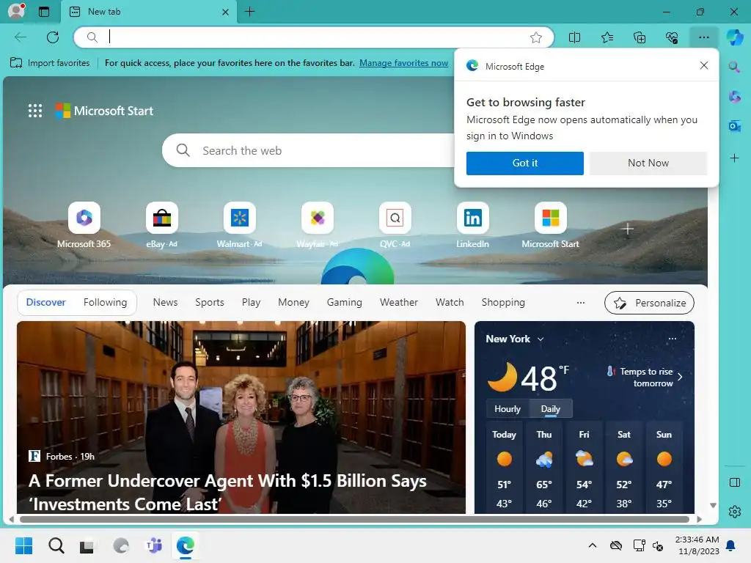Switch weather forecast to Hourly
The image size is (751, 563).
click(508, 409)
